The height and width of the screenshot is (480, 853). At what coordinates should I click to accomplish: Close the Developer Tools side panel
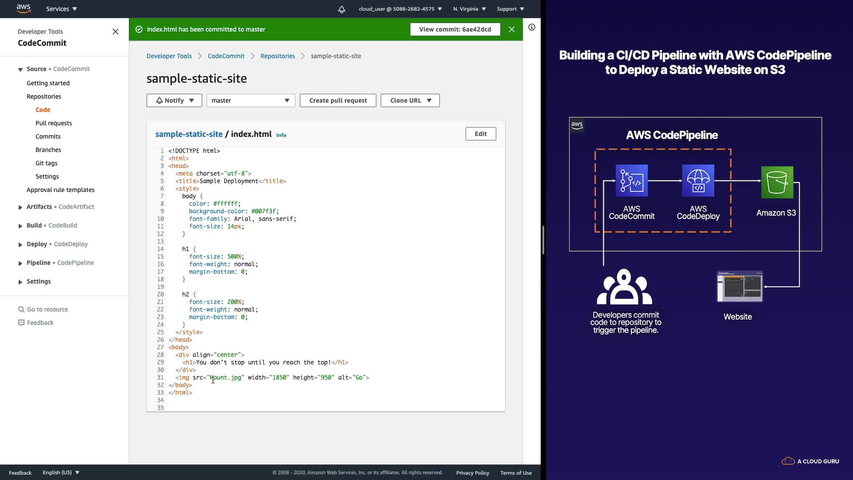(116, 32)
